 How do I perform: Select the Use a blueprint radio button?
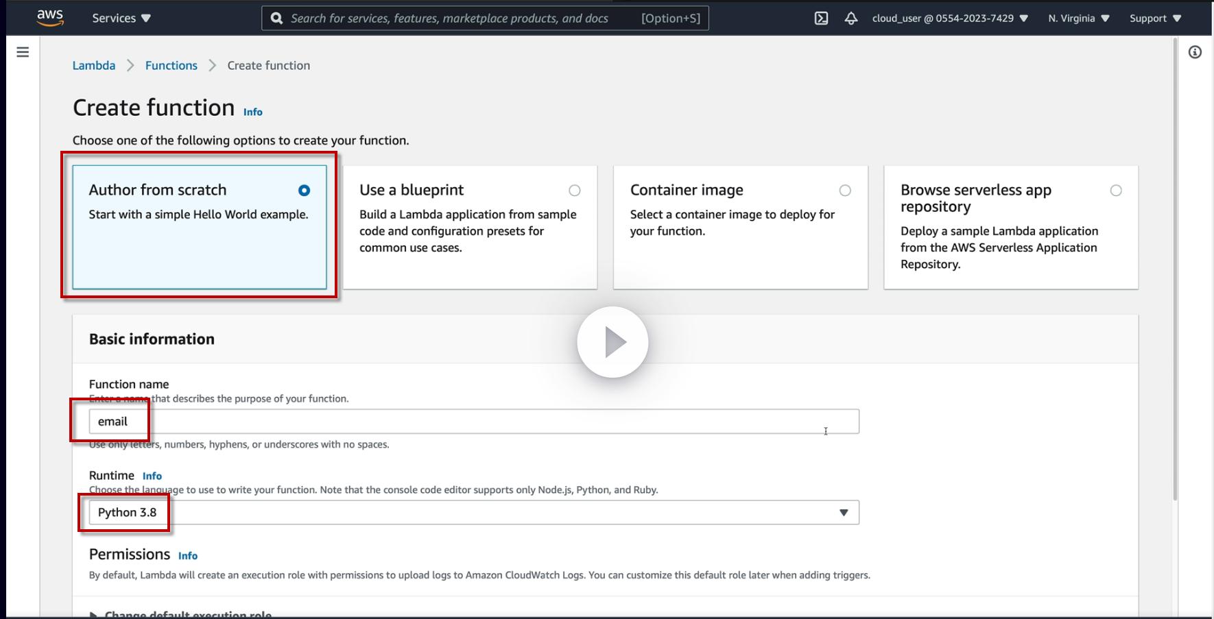pos(575,191)
